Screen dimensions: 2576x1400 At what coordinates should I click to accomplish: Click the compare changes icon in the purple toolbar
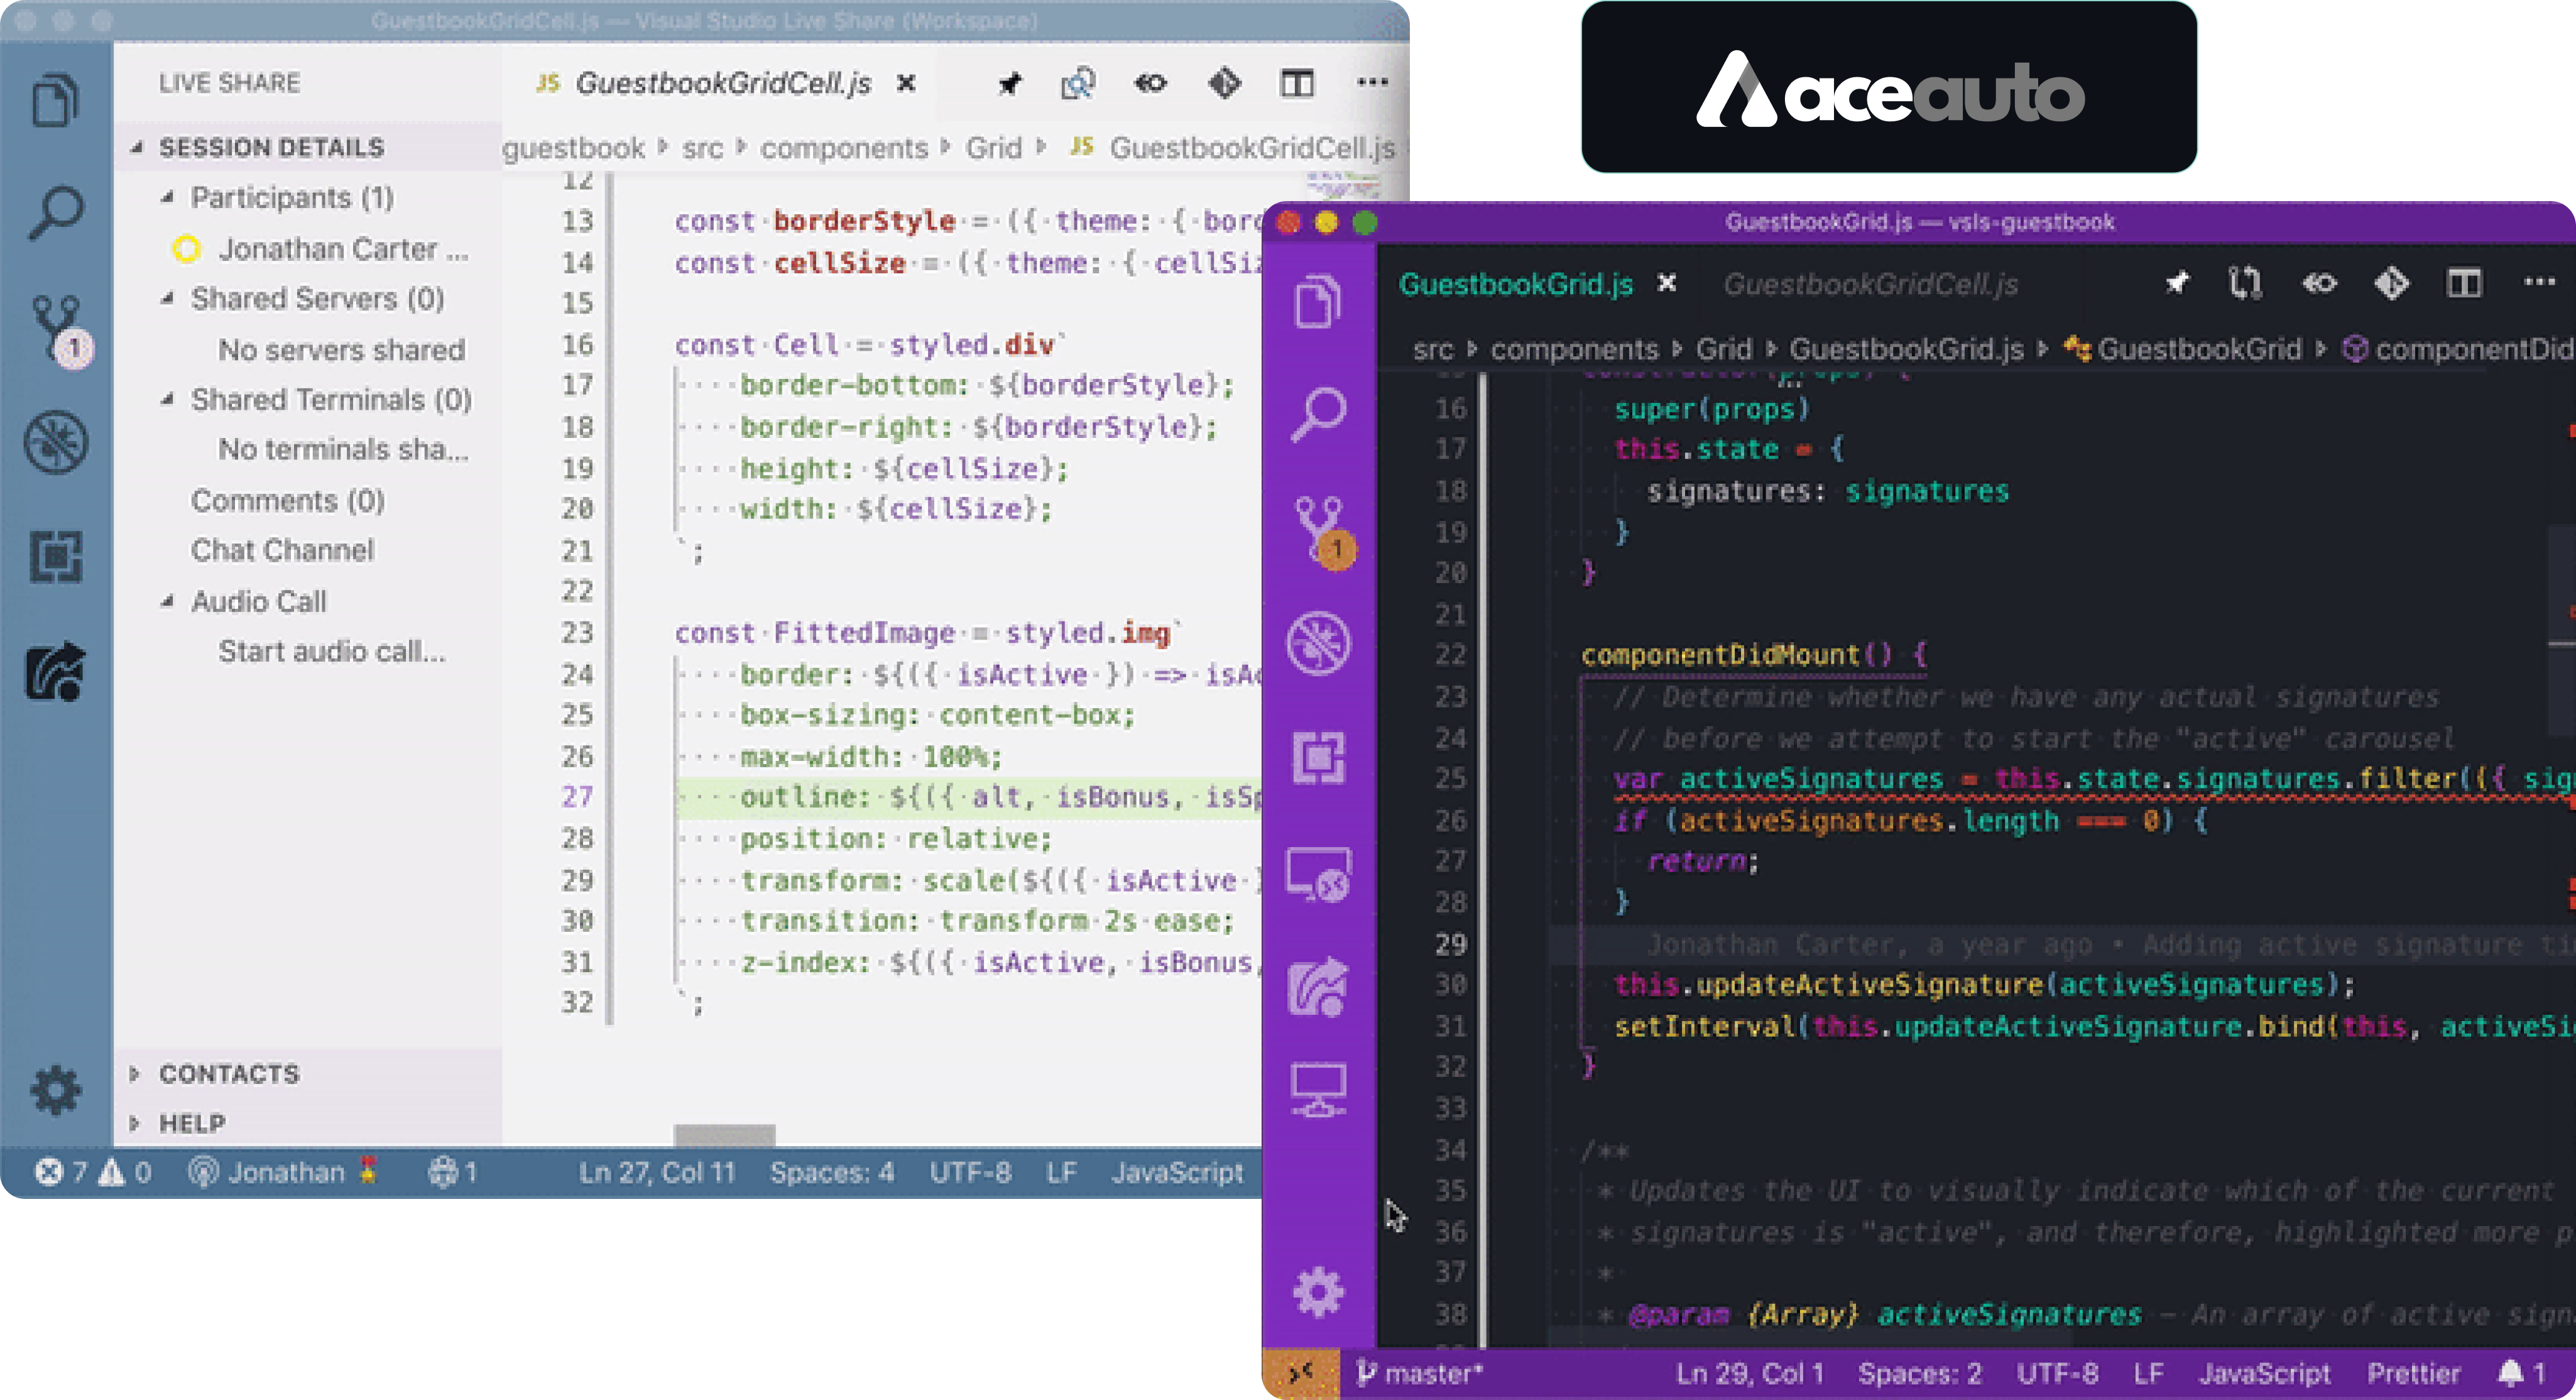click(2246, 284)
